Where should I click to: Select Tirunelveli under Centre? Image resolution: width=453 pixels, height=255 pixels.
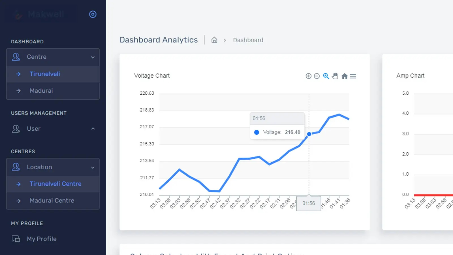45,74
